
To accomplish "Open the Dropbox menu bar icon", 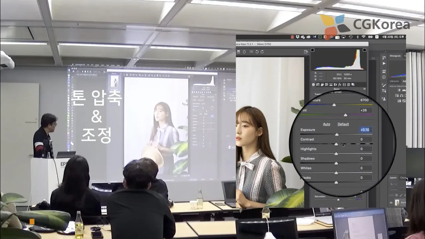I will tap(297, 37).
